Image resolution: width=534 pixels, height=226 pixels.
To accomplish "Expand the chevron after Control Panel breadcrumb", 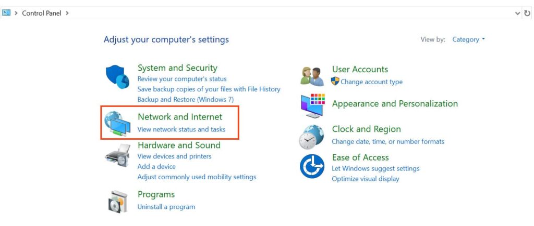I will point(67,13).
